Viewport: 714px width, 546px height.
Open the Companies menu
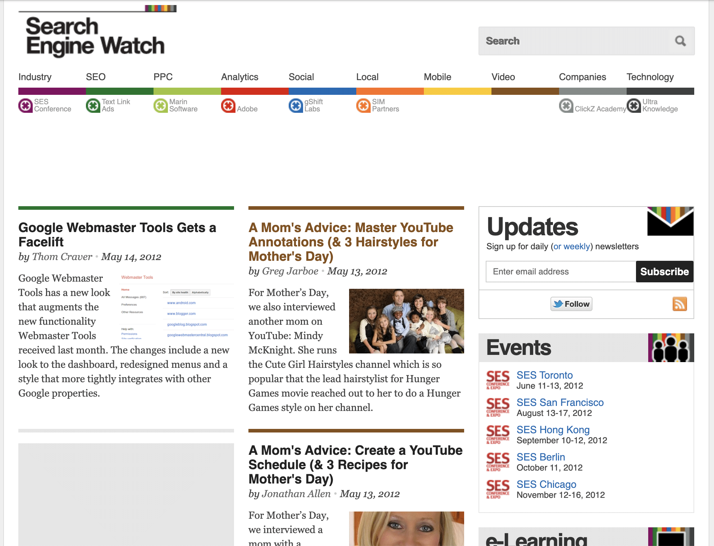click(x=582, y=77)
